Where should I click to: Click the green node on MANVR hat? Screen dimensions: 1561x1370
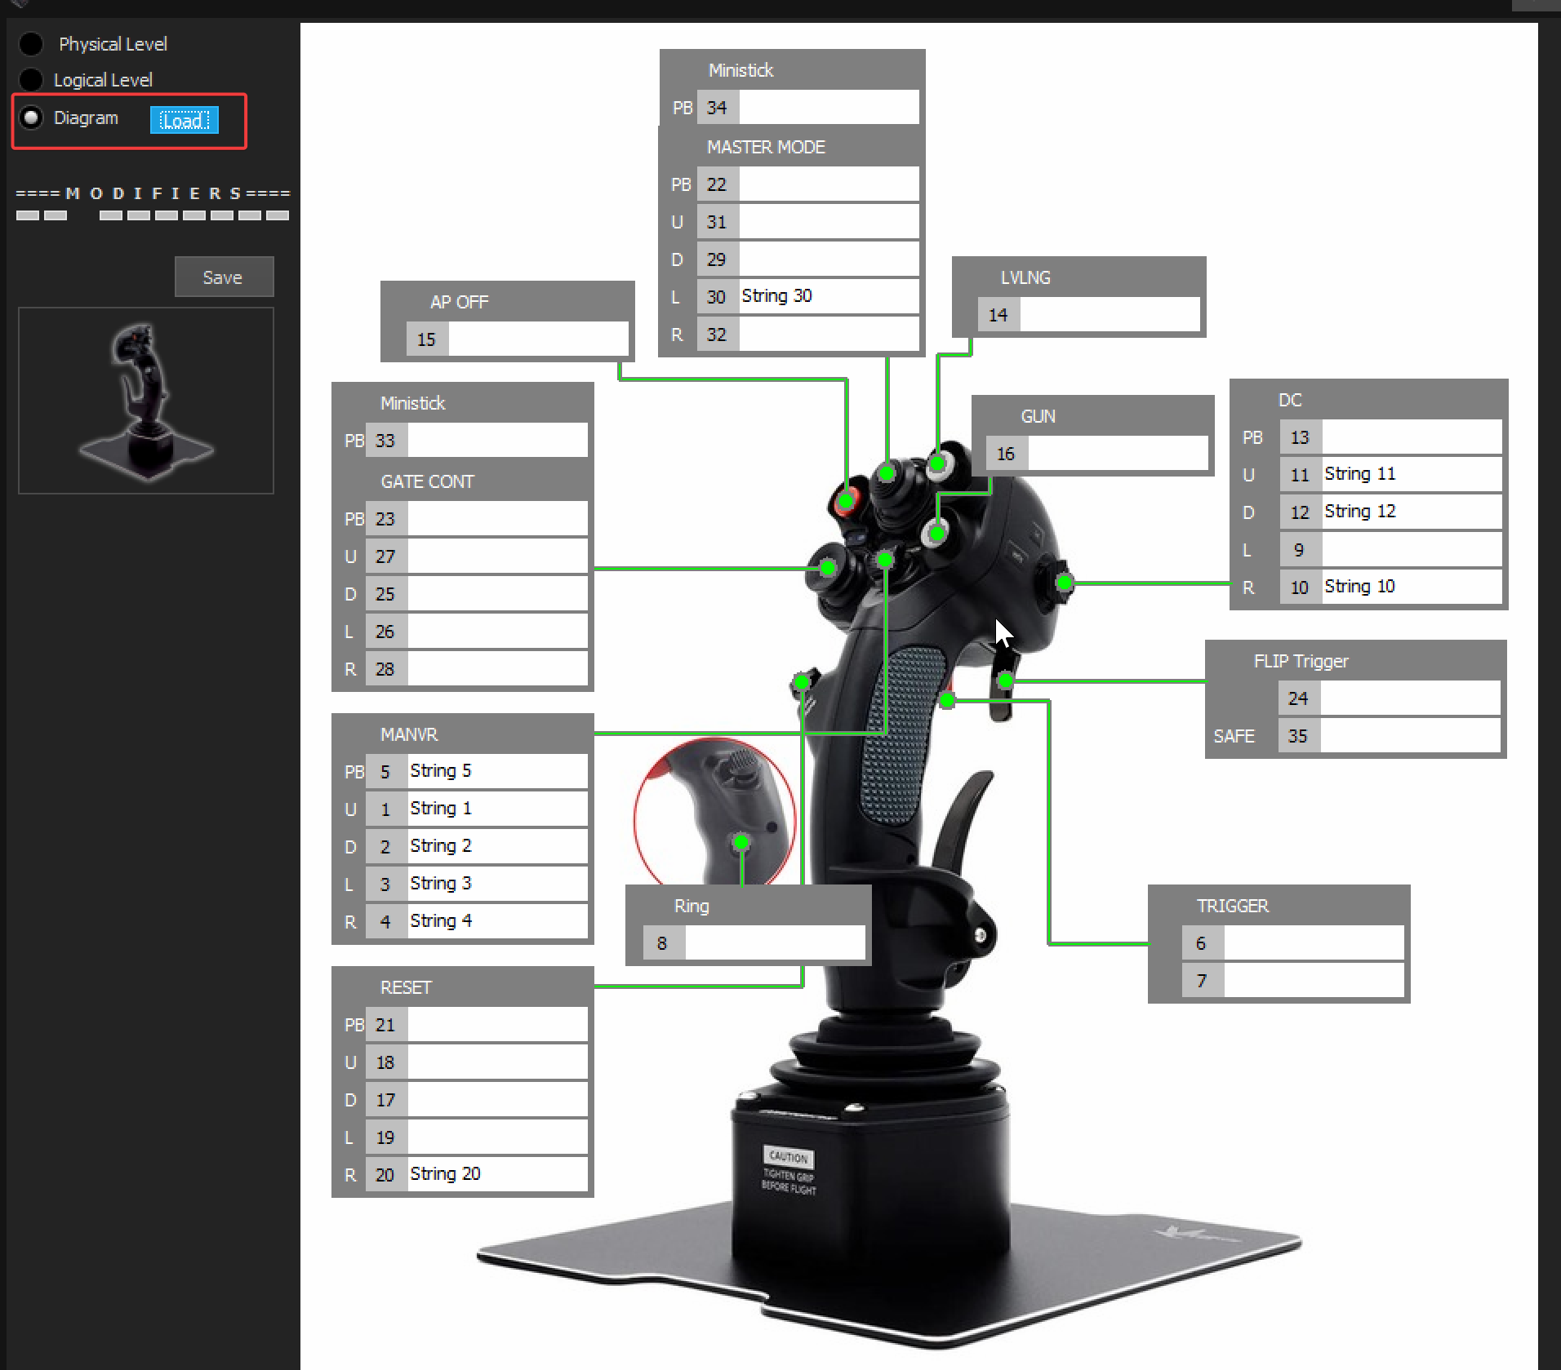click(885, 560)
